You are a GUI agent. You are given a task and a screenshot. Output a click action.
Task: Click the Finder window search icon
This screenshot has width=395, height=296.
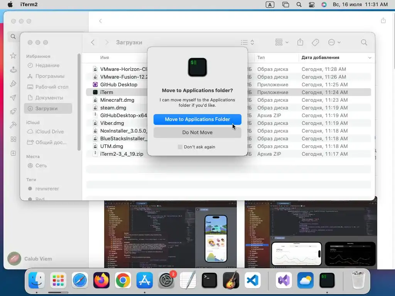(364, 42)
